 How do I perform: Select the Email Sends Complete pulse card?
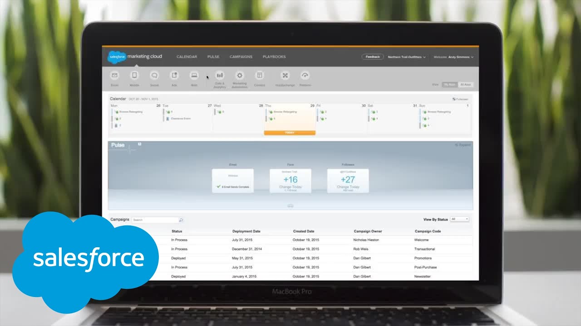[x=233, y=181]
